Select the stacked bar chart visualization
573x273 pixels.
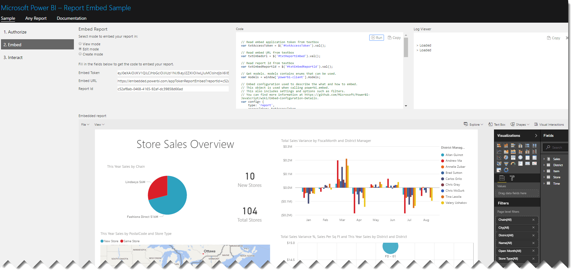(x=499, y=145)
